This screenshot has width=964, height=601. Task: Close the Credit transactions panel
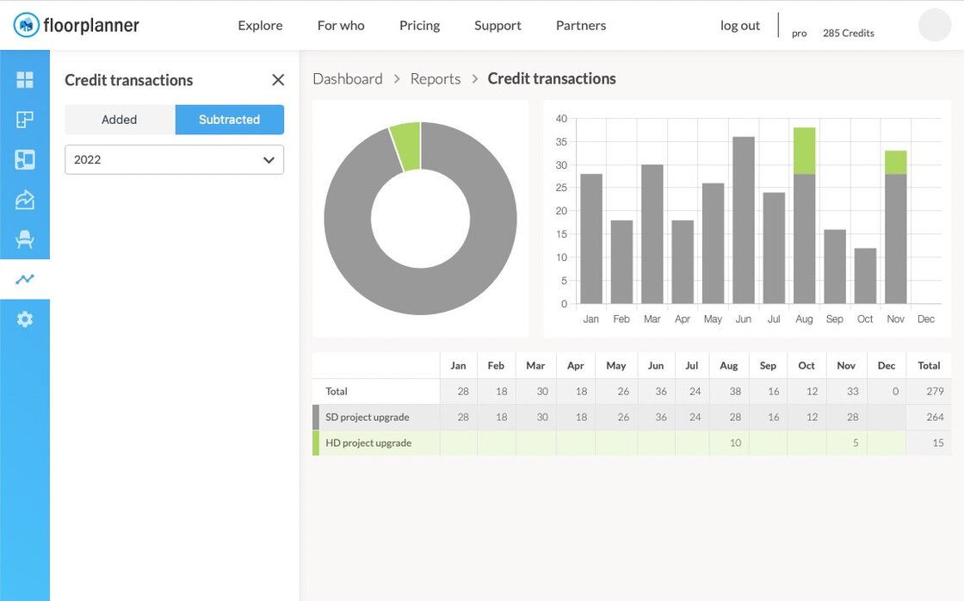278,80
